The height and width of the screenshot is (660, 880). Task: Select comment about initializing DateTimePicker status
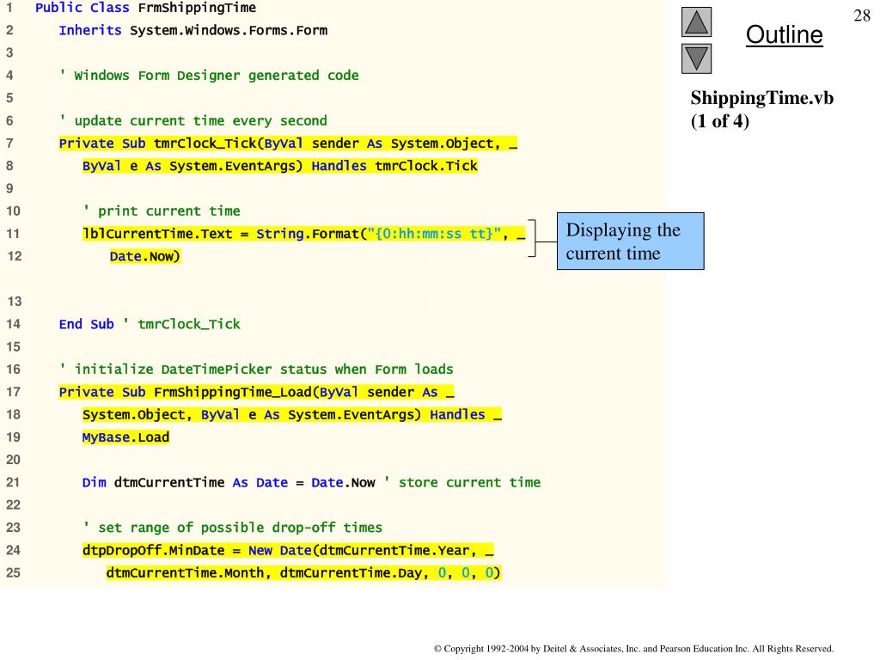(256, 370)
